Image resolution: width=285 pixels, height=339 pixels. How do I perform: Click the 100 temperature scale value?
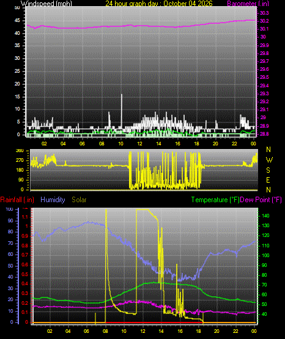265,255
